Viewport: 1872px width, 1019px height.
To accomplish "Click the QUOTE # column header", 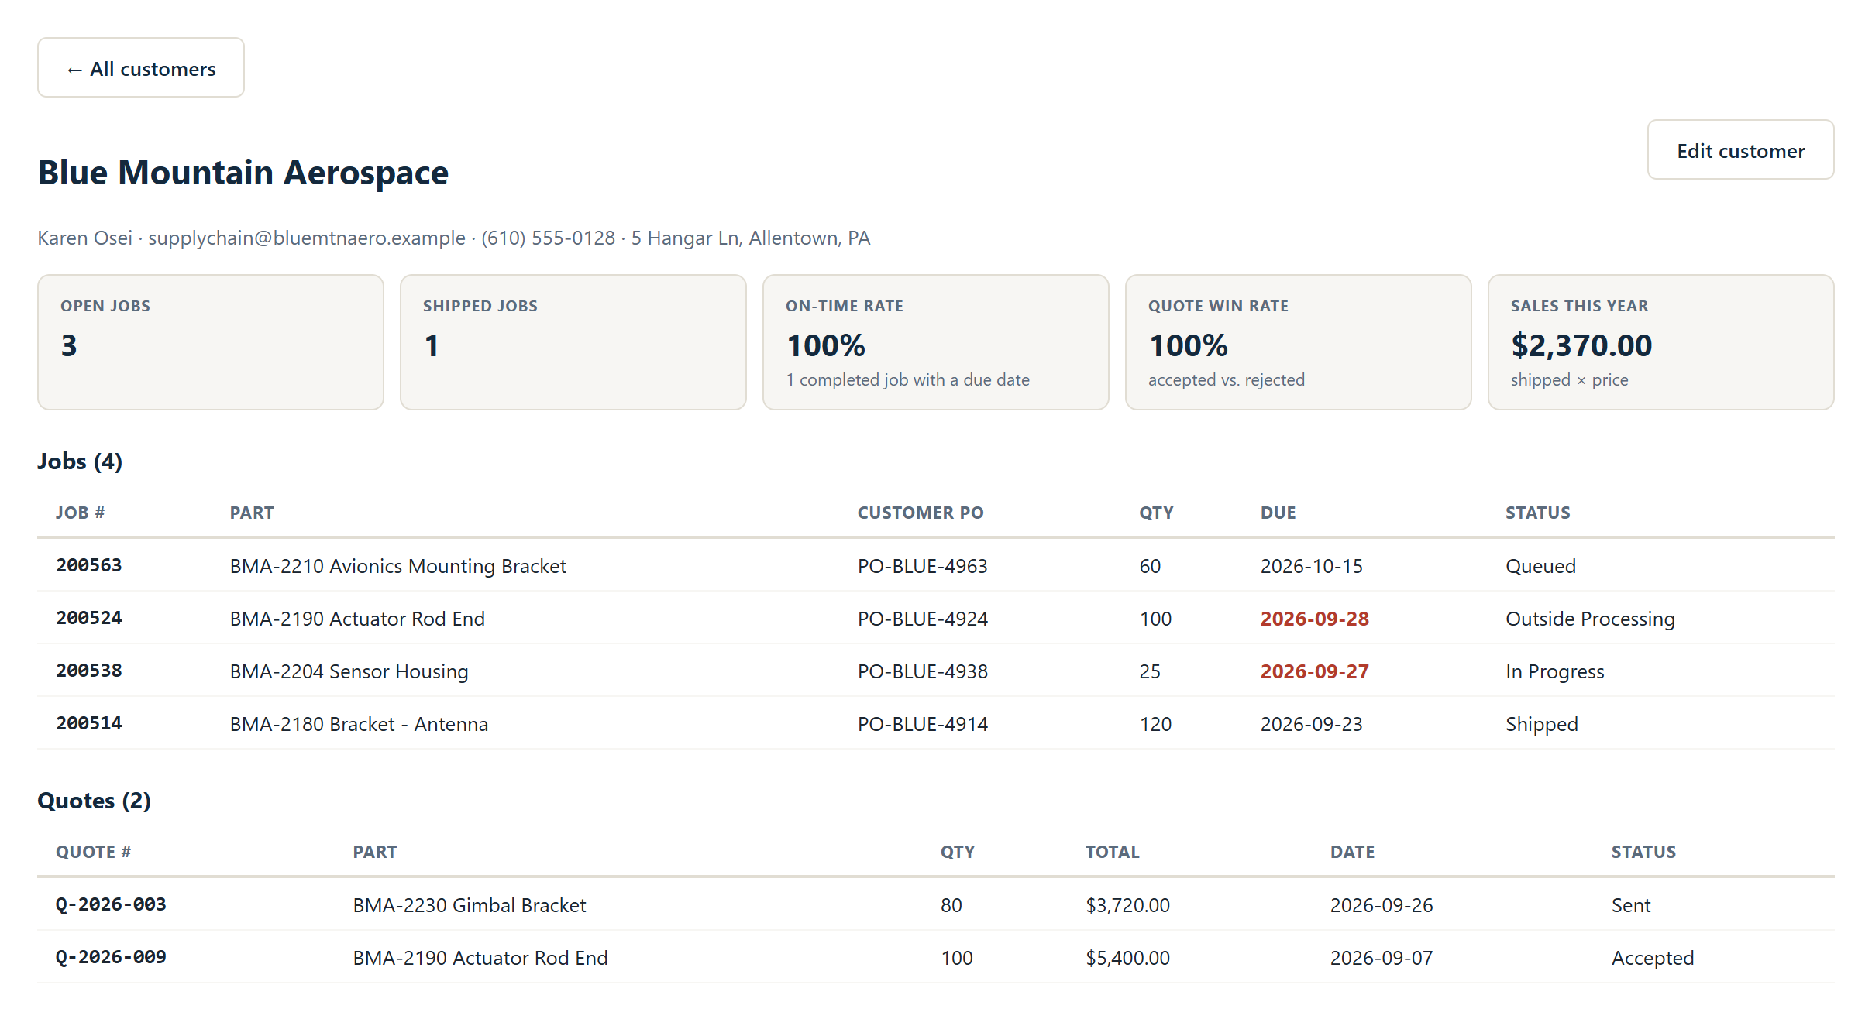I will pos(94,852).
